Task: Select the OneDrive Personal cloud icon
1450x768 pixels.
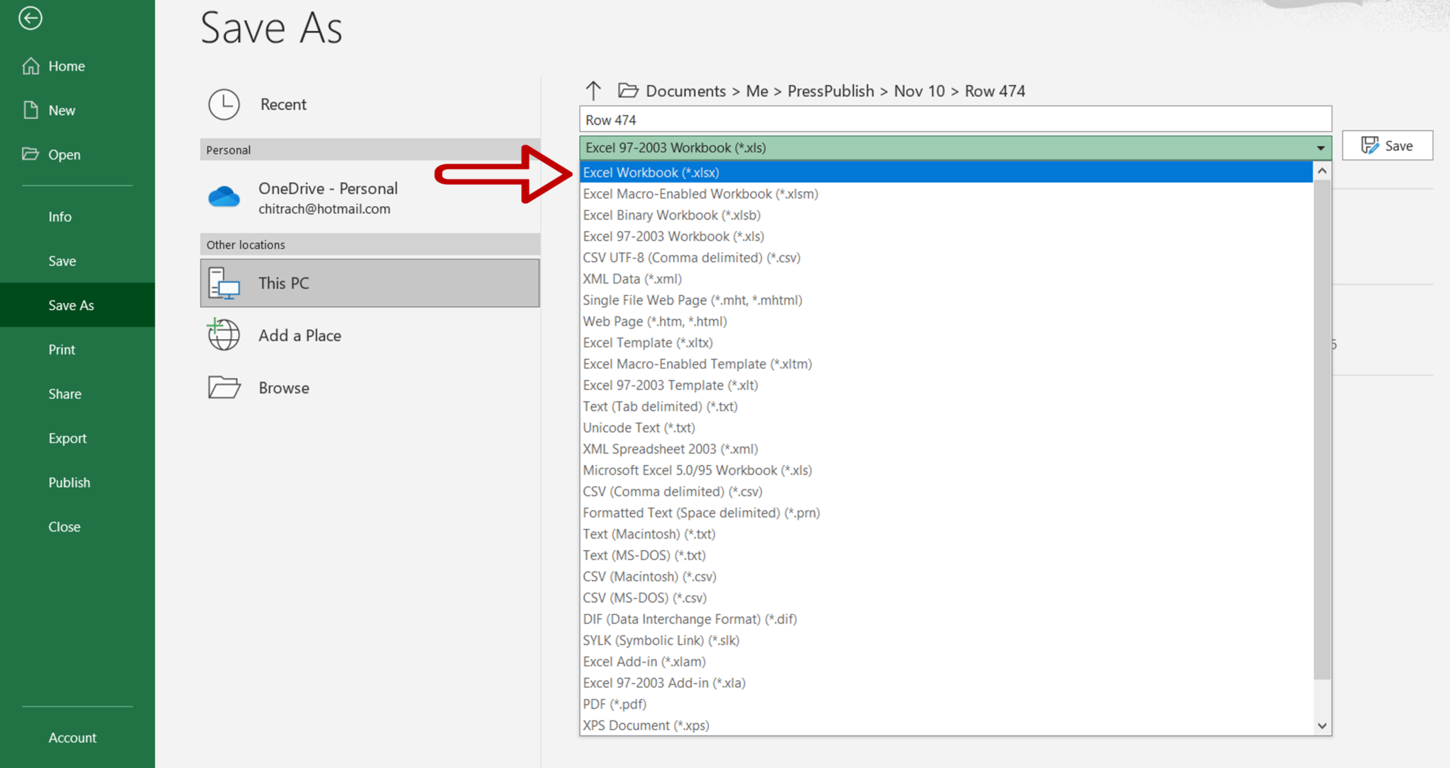Action: [224, 197]
